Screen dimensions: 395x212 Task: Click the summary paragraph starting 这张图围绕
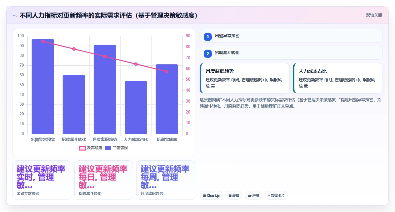(291, 103)
